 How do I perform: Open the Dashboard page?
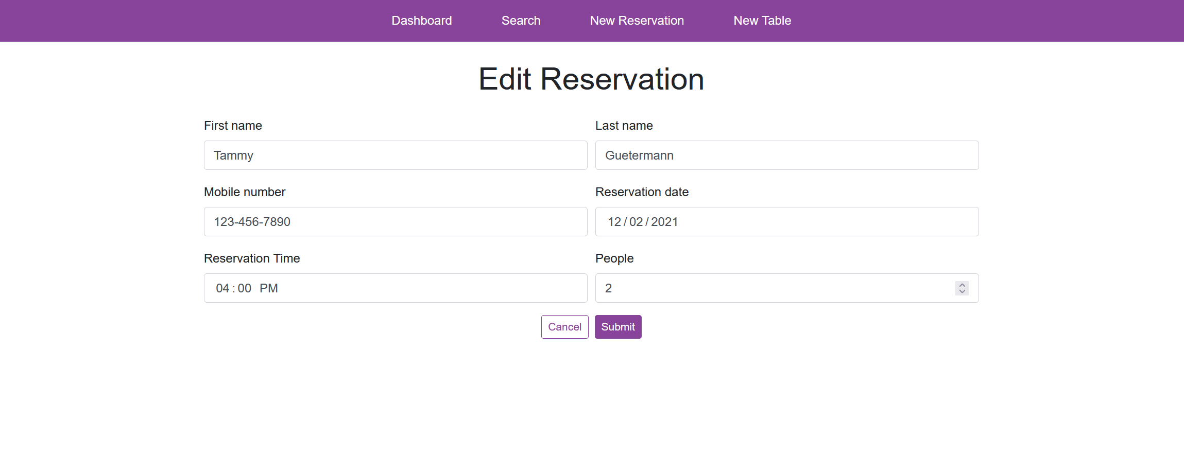click(421, 21)
